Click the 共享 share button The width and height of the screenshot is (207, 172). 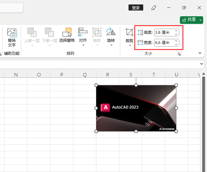189,20
